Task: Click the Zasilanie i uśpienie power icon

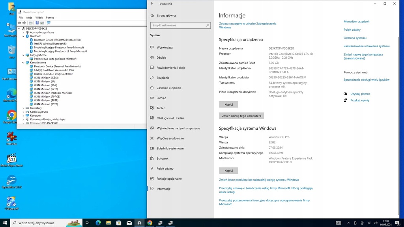Action: coord(152,88)
